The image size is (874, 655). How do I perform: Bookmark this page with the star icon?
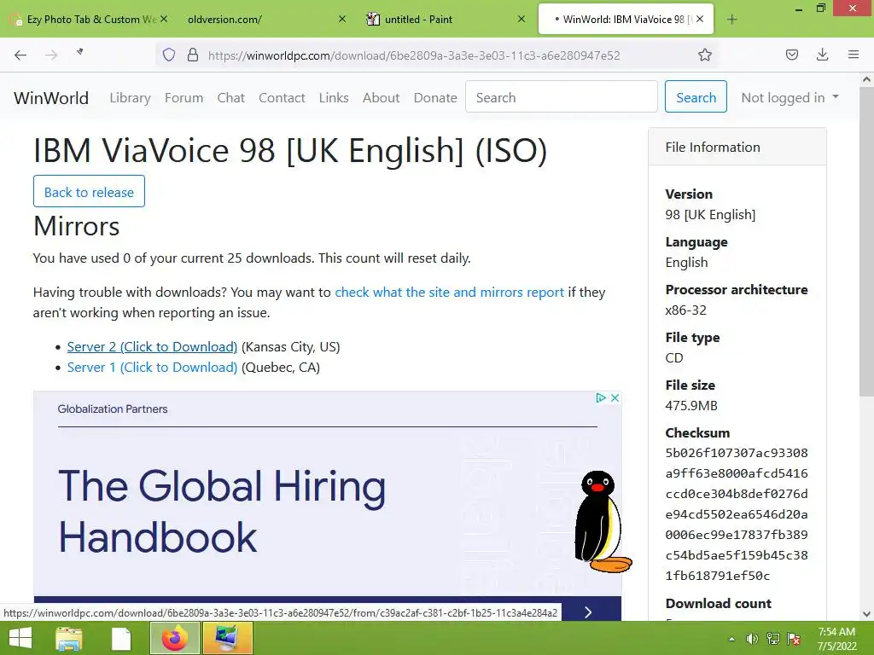tap(704, 55)
